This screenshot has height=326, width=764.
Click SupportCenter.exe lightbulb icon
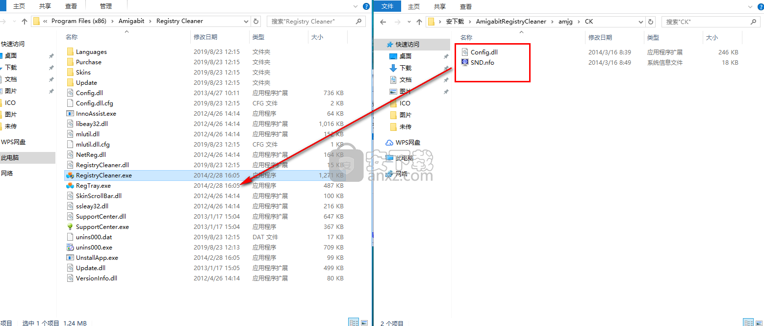click(x=70, y=226)
